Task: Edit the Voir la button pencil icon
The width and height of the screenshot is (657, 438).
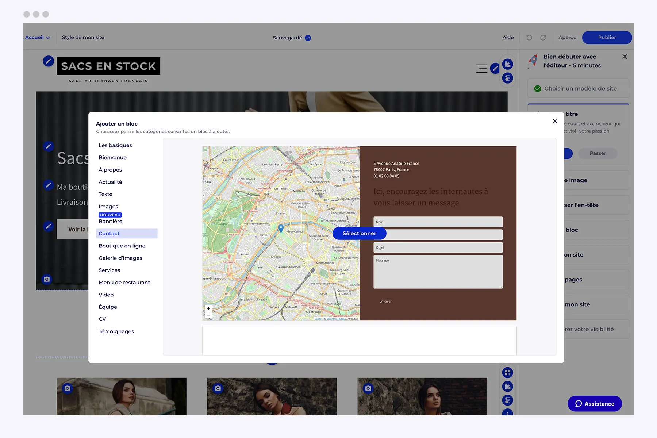Action: [x=48, y=226]
